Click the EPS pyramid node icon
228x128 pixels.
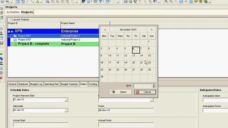[12, 31]
